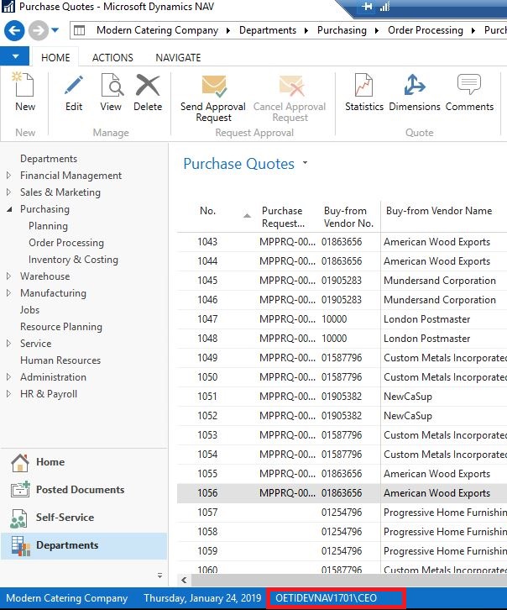The image size is (507, 610).
Task: Click the New document icon
Action: click(24, 84)
